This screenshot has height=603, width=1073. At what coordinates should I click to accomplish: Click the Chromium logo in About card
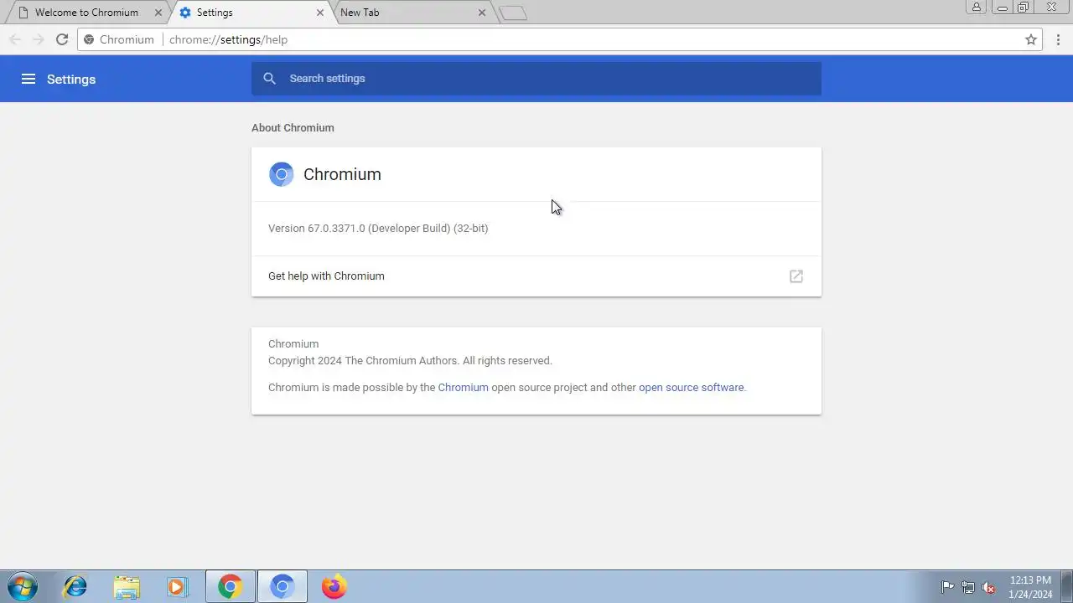[282, 174]
